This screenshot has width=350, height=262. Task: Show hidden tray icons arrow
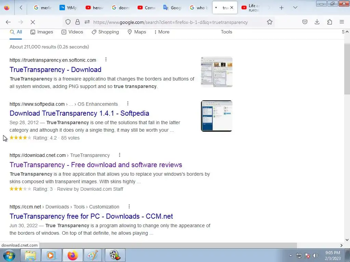(x=291, y=256)
